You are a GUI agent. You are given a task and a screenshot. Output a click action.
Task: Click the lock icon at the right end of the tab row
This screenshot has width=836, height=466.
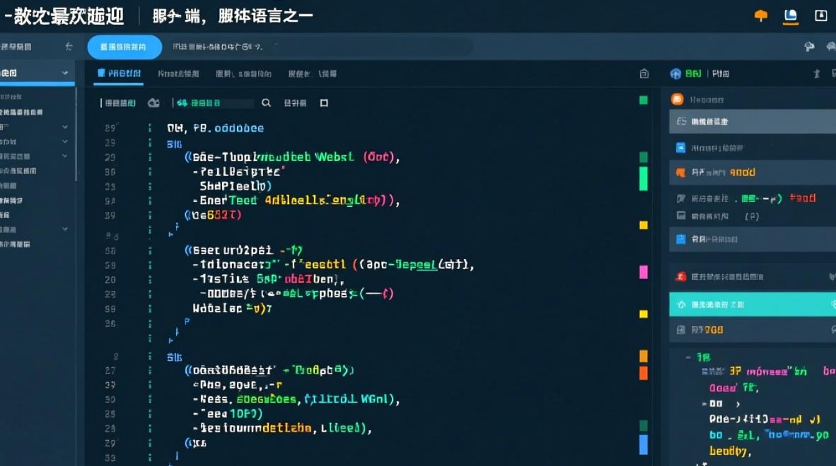(x=644, y=73)
